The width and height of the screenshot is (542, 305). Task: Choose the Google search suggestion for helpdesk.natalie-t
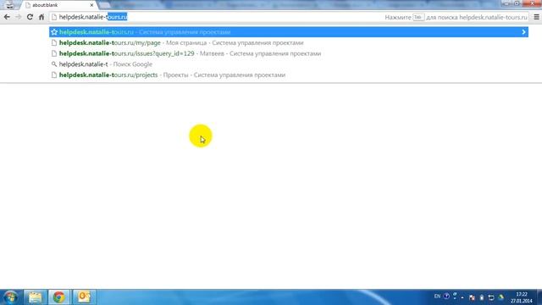point(289,64)
